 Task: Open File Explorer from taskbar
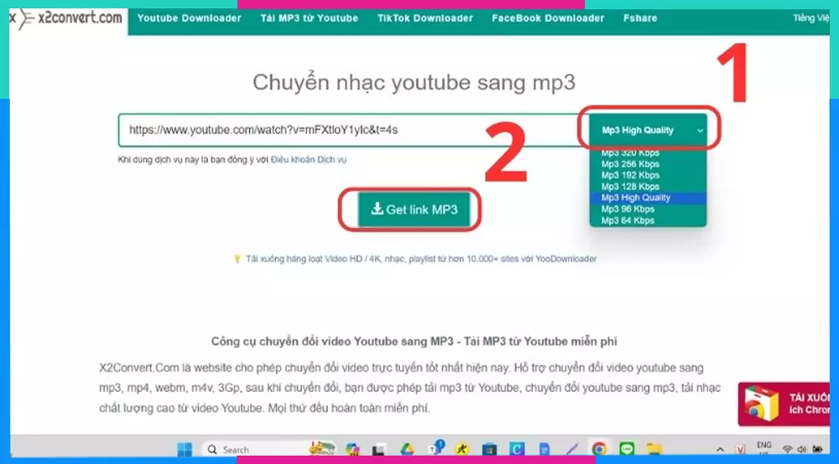coord(654,450)
